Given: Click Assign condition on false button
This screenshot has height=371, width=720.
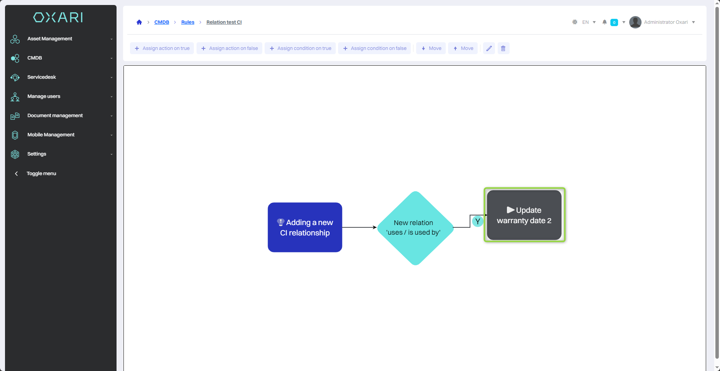Looking at the screenshot, I should (374, 48).
